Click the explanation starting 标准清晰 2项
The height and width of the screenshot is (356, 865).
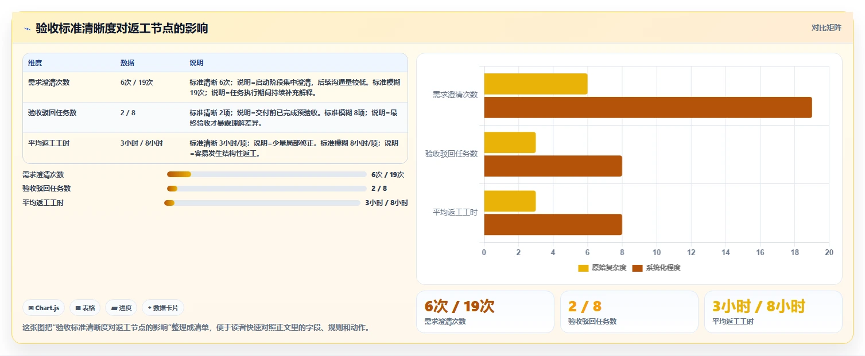coord(293,118)
